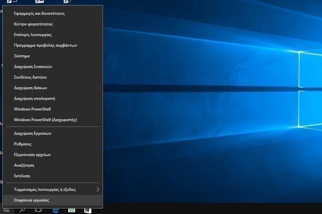Open 'Πρόγραμμα προβολής συμβάντων' menu item

[x=53, y=45]
